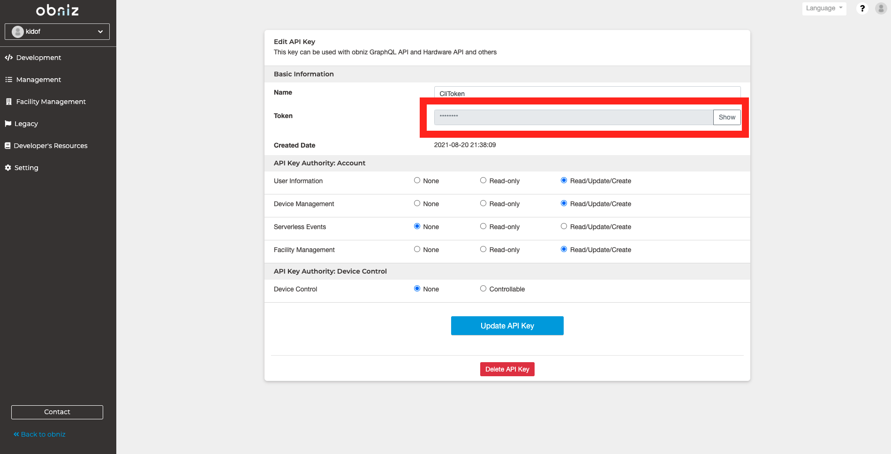This screenshot has width=891, height=454.
Task: Select Read/Update/Create for Serverless Events
Action: point(564,226)
